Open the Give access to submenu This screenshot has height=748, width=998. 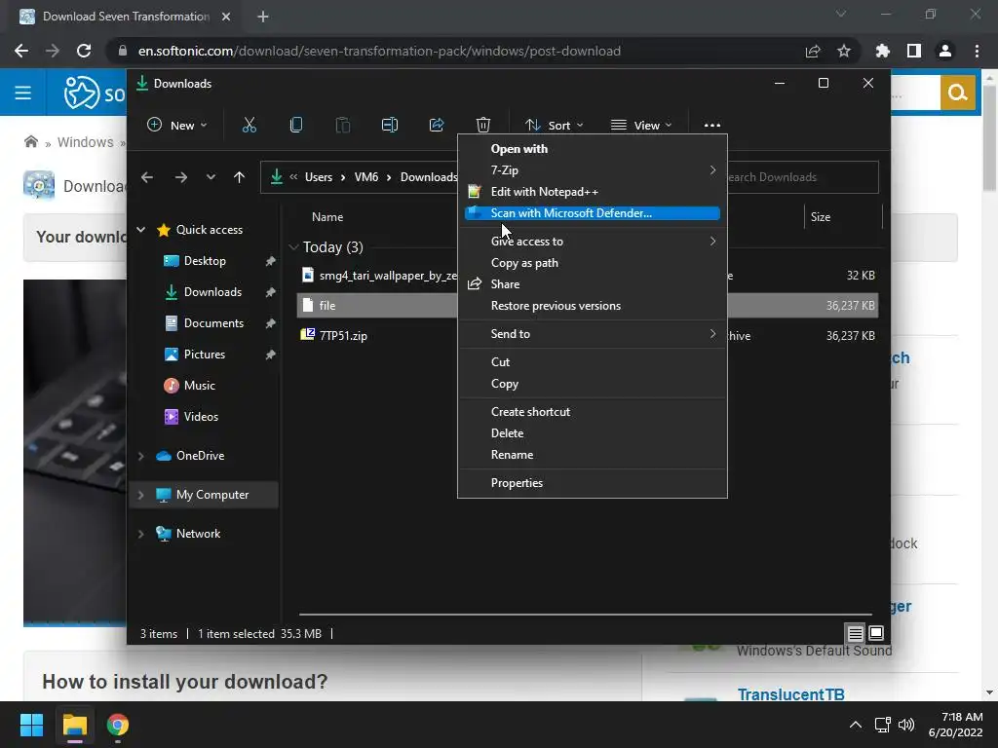(593, 242)
